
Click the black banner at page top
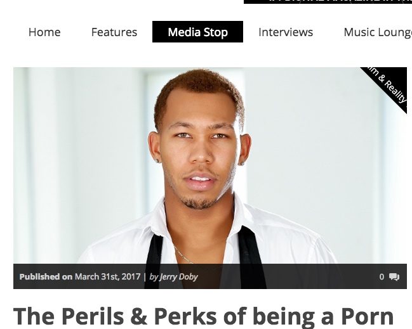click(328, 1)
